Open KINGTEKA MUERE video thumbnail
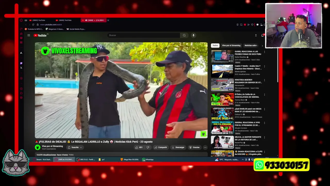330x186 pixels. tap(222, 85)
